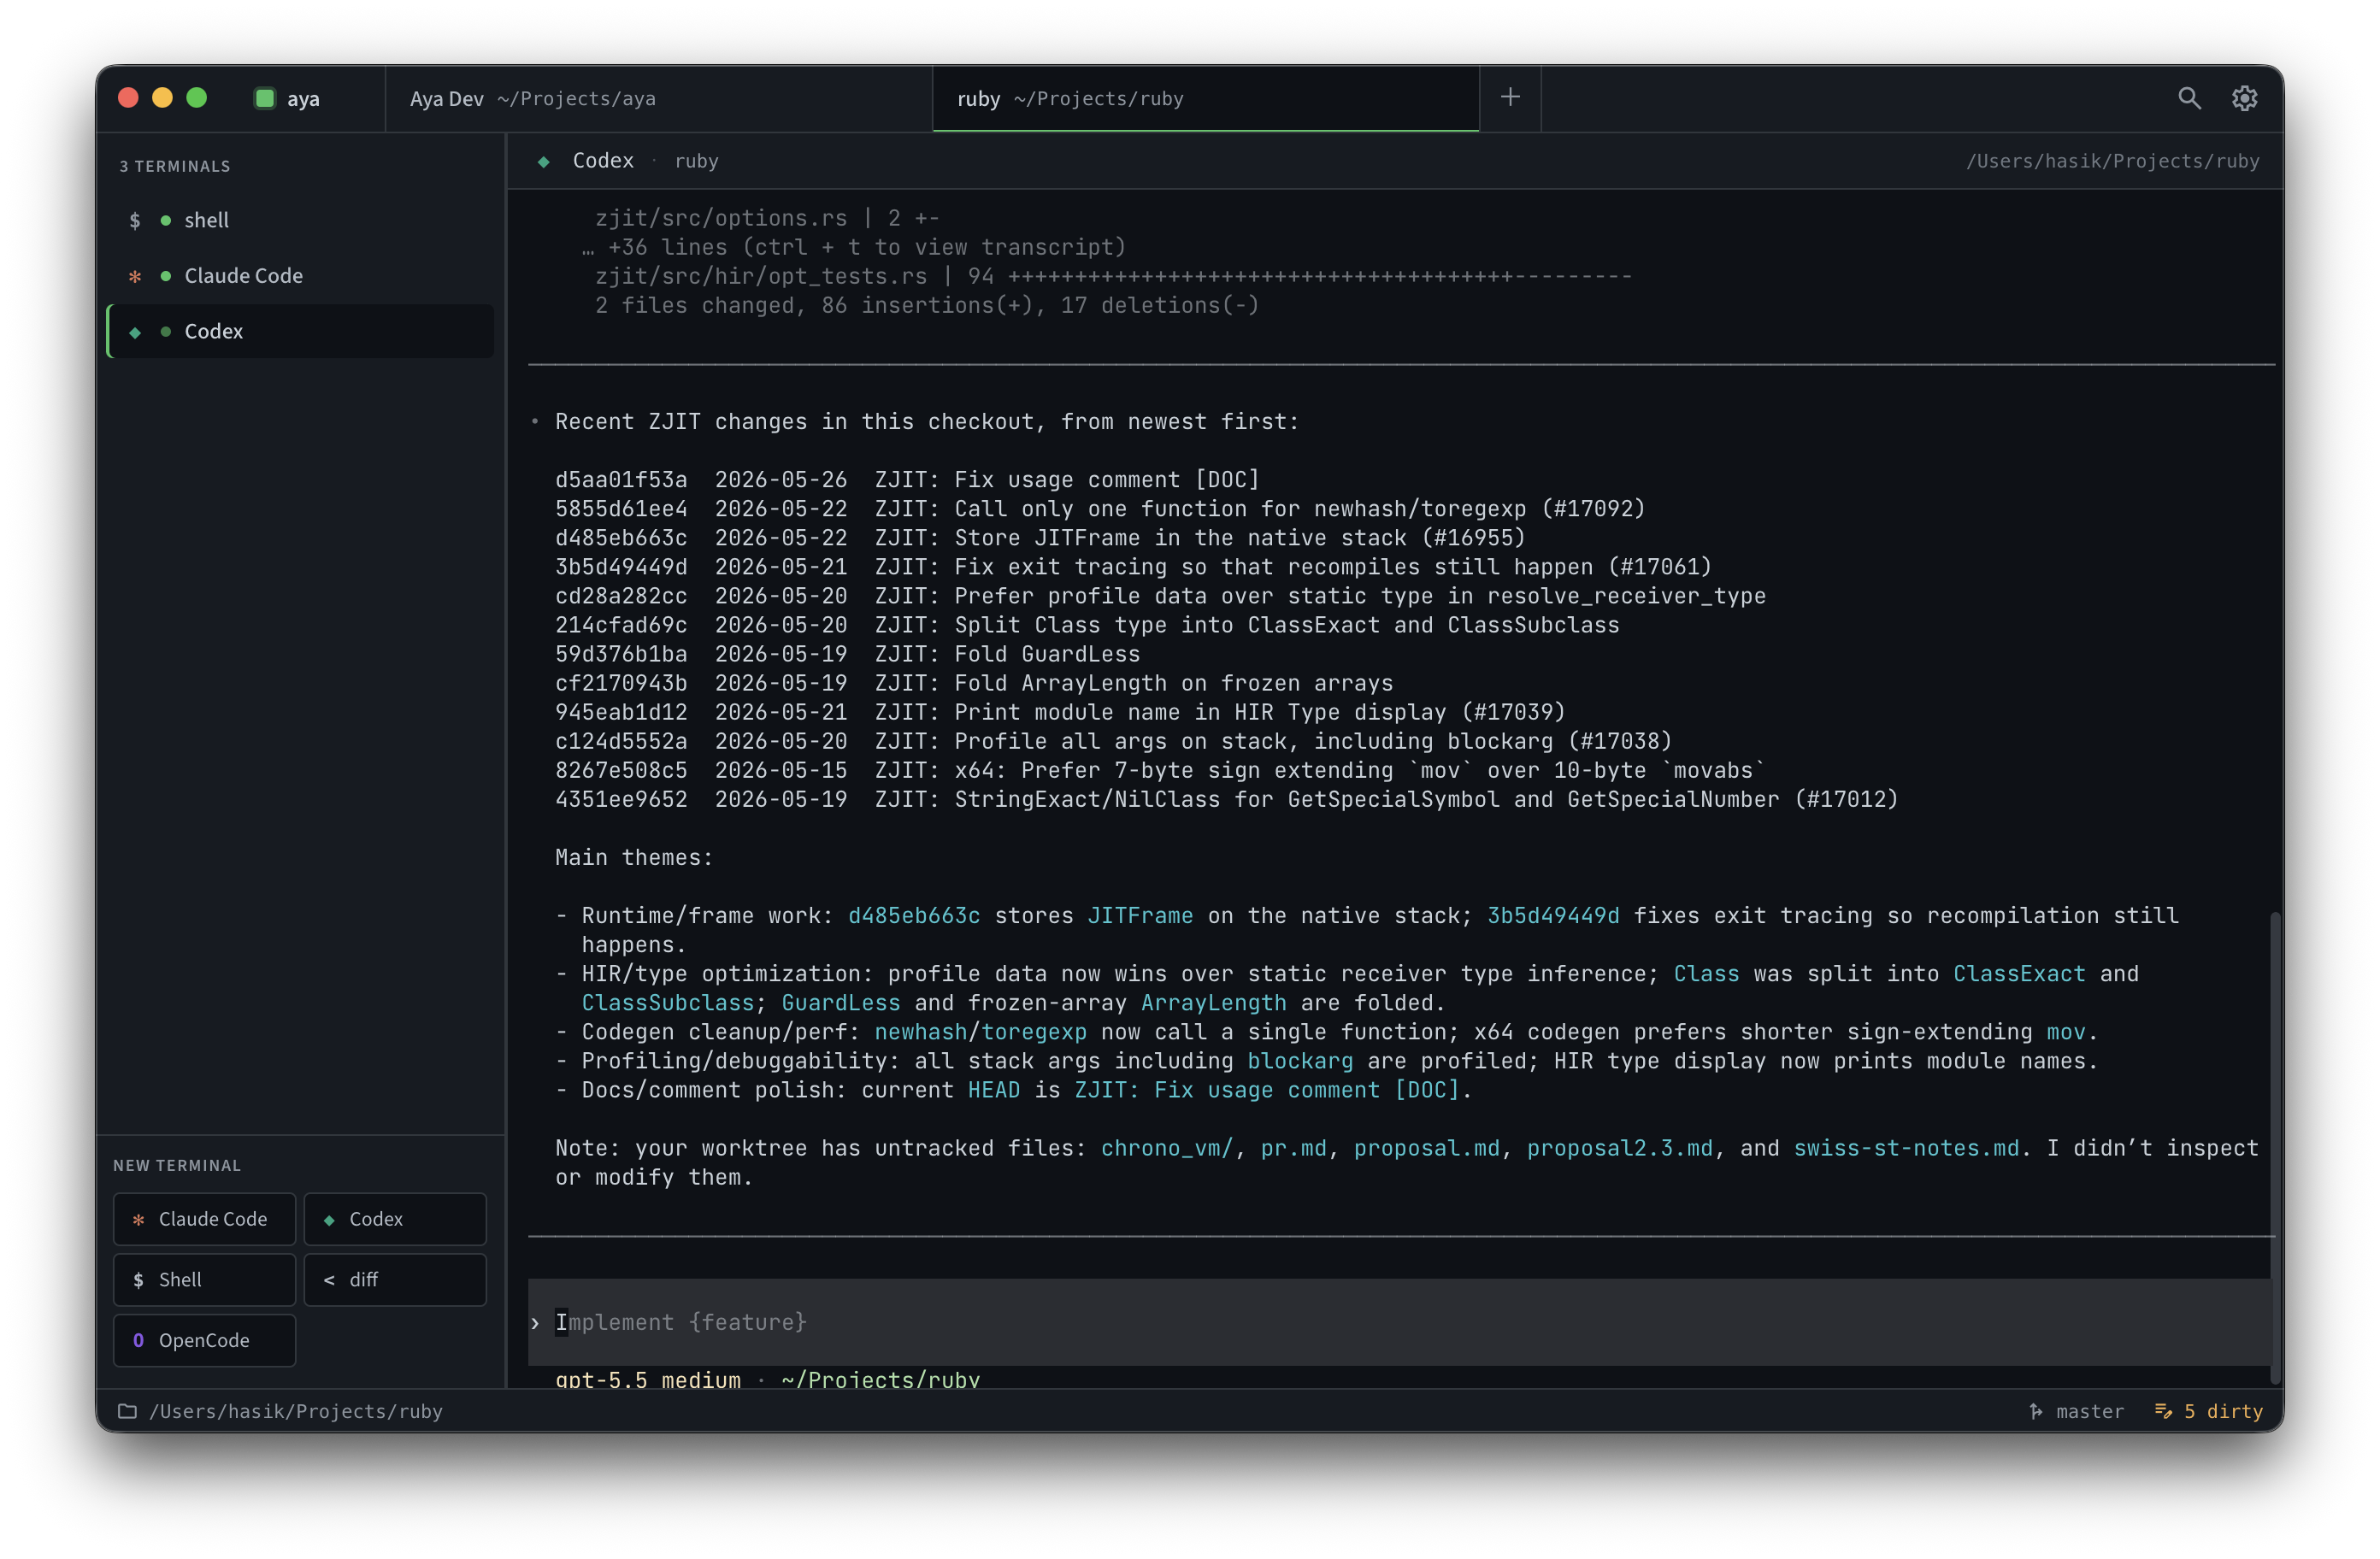2380x1559 pixels.
Task: Select the aya workspace tab
Action: (287, 98)
